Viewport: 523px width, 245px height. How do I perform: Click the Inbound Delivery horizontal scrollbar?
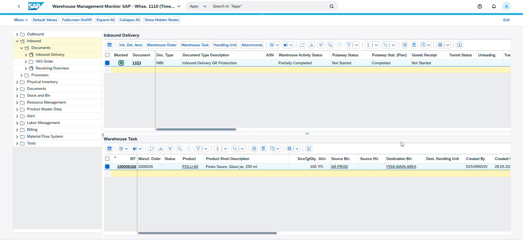[x=196, y=129]
